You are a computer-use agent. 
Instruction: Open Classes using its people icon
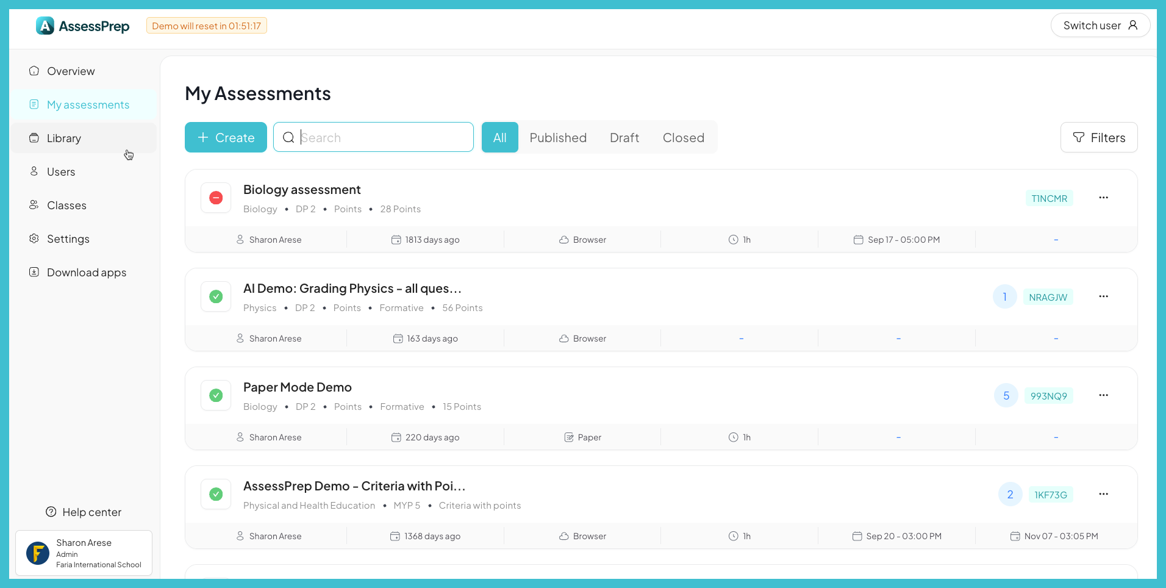[x=34, y=205]
